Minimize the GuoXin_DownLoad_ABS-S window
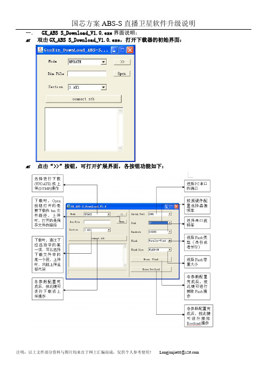The image size is (267, 379). (115, 50)
